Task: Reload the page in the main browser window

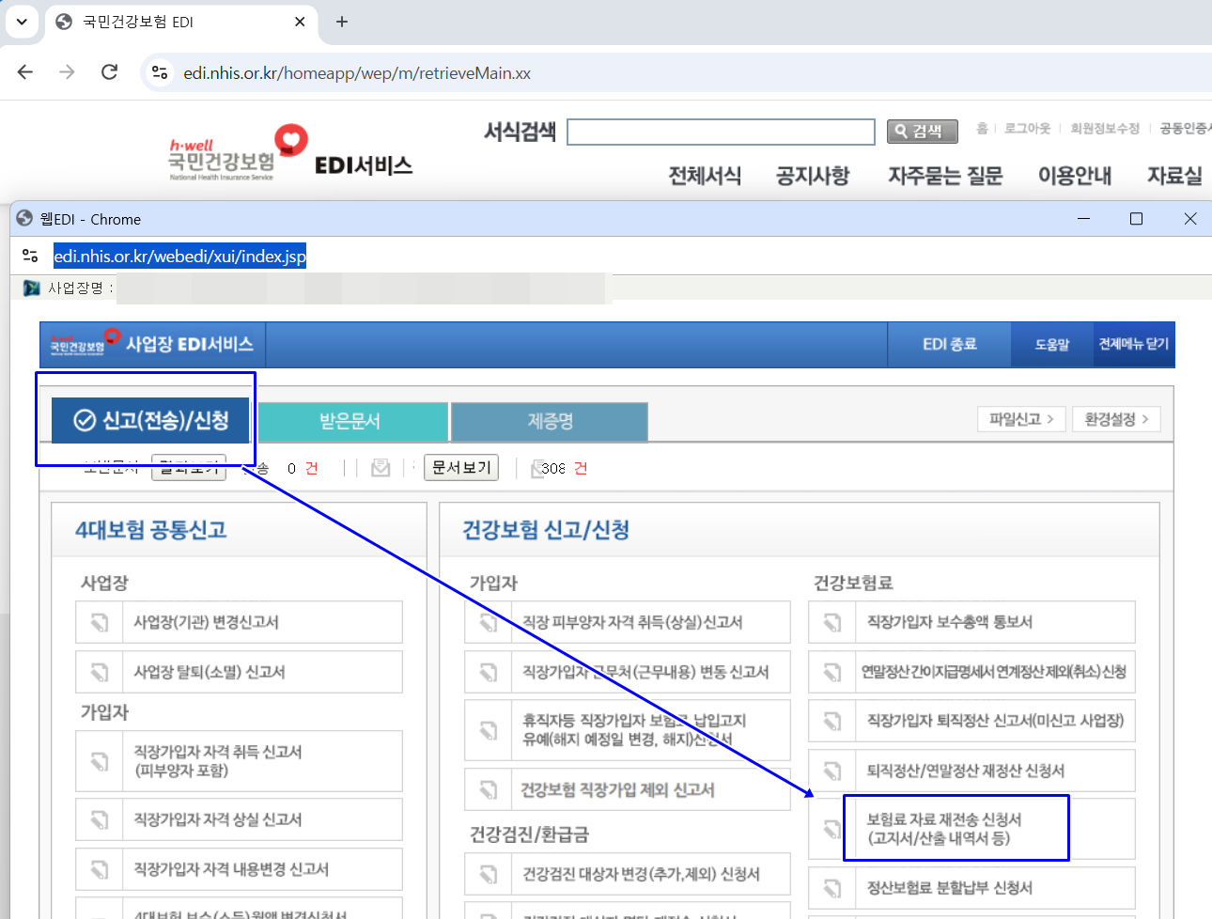Action: (109, 72)
